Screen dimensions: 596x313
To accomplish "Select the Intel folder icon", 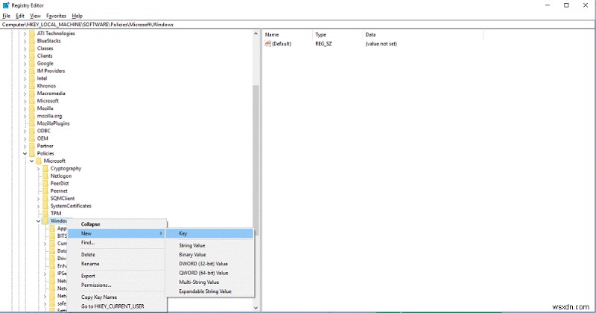I will 32,79.
